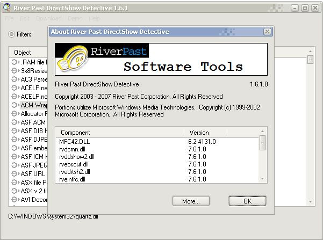Open the Demo menu in main window

[75, 19]
